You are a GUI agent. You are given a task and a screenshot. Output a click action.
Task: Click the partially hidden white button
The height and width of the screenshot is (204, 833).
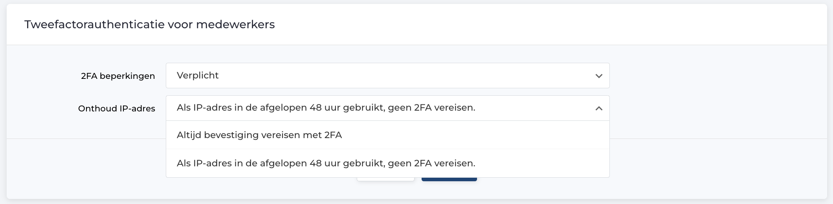coord(385,179)
